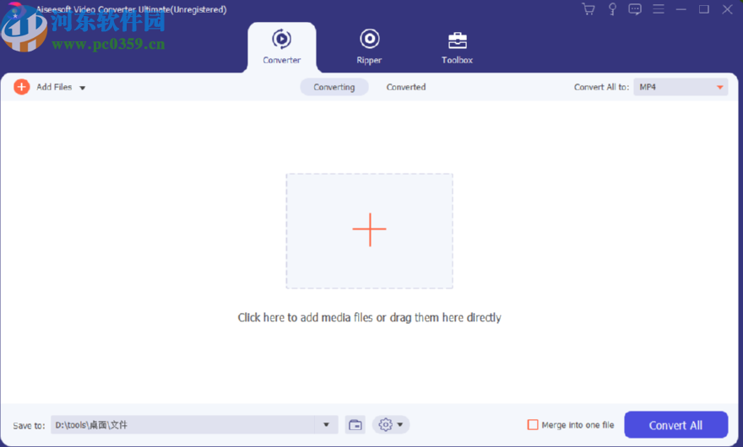Click the Convert All button

tap(675, 425)
